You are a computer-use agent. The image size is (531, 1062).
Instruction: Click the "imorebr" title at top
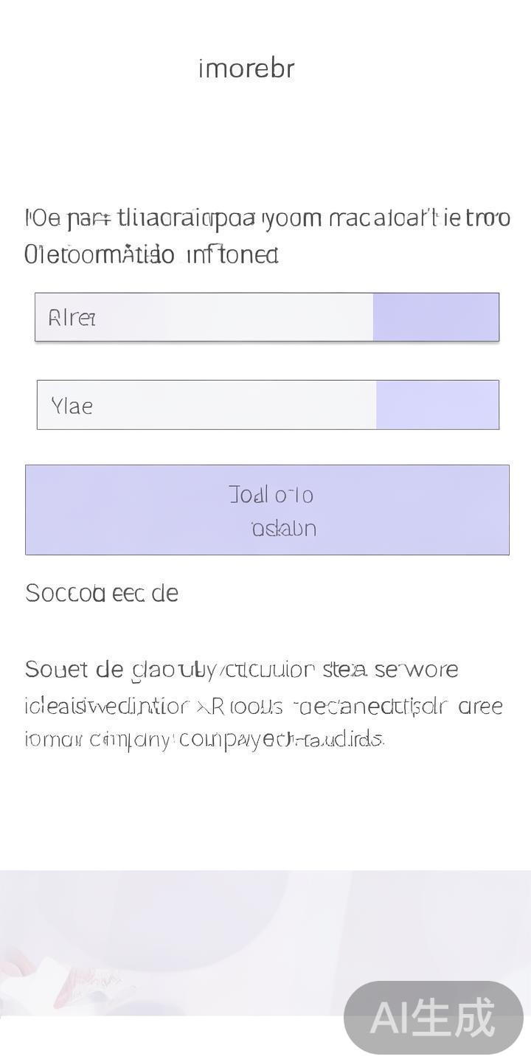coord(246,69)
